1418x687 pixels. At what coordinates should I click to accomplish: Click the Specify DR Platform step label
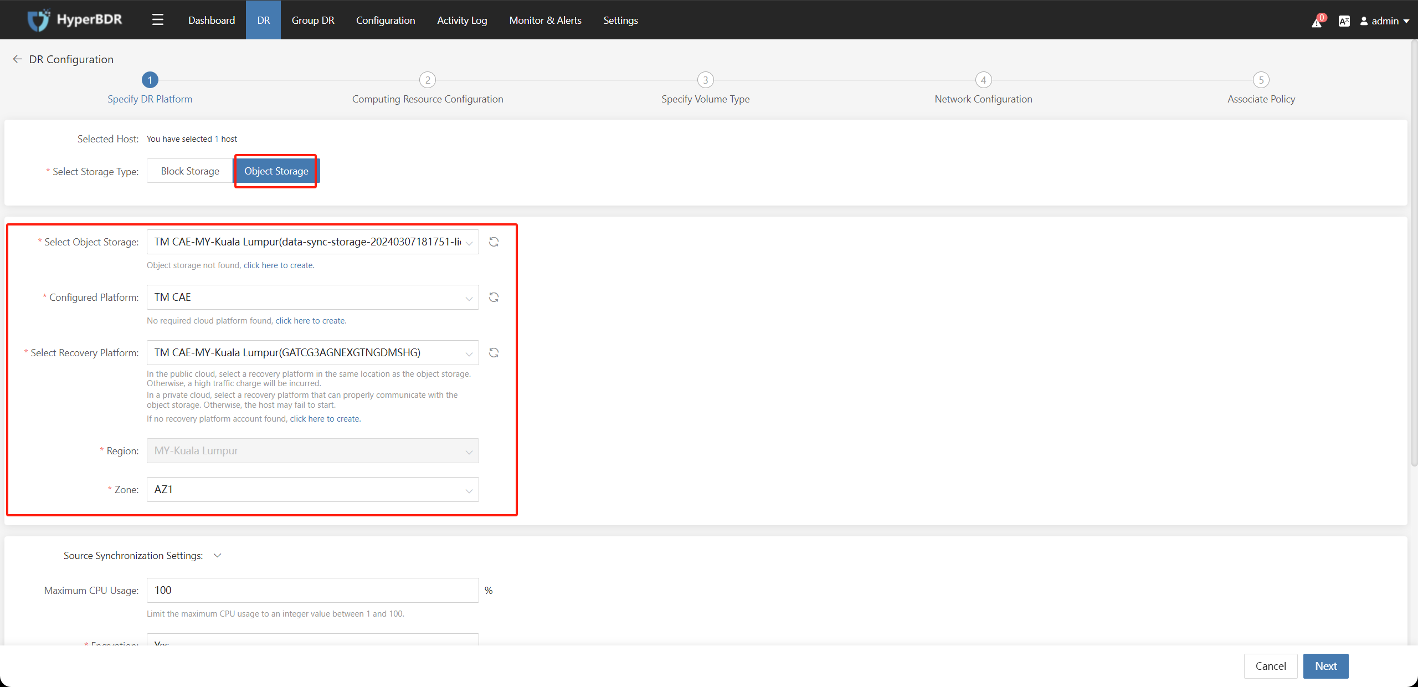coord(150,99)
